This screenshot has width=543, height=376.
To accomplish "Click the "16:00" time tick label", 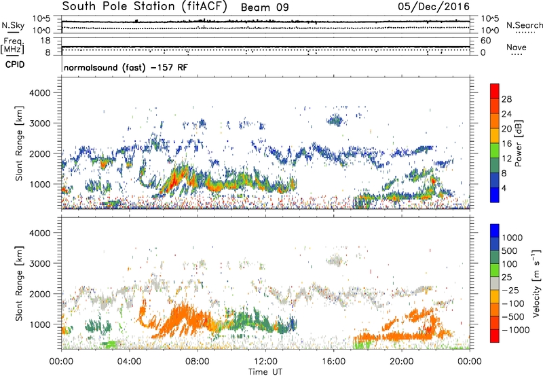I will point(333,362).
